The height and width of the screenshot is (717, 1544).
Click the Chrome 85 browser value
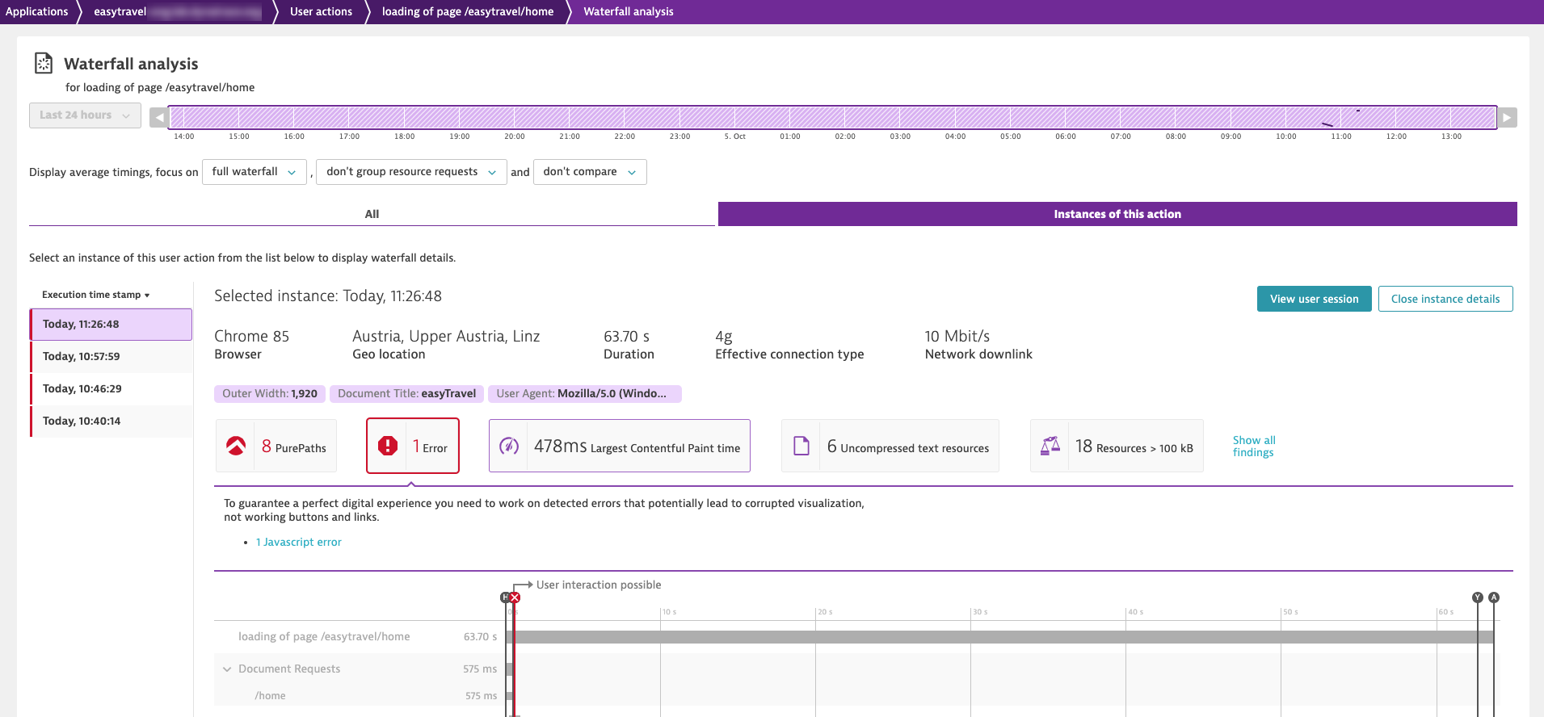(251, 337)
